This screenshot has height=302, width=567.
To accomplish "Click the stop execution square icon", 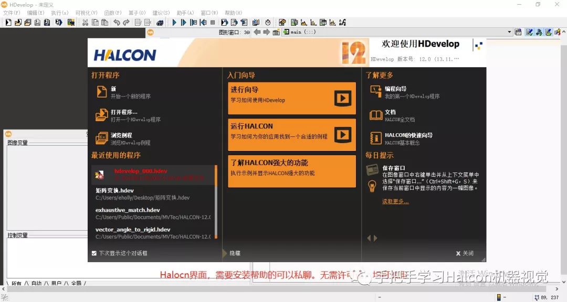I will coord(213,23).
